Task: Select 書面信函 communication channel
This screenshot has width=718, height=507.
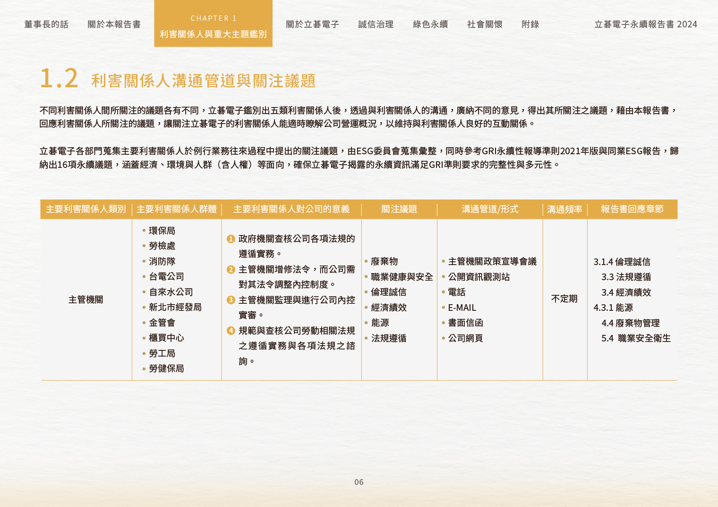Action: 465,323
